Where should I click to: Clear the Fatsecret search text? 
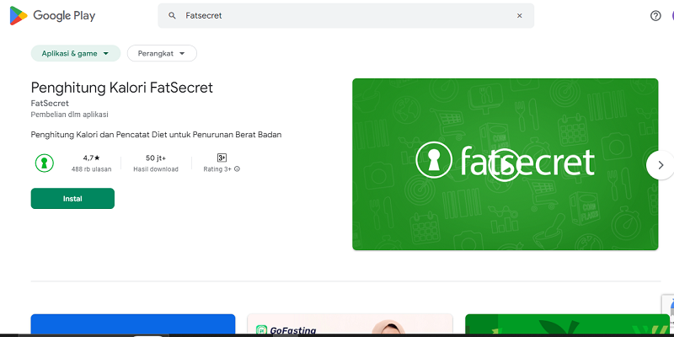point(519,16)
